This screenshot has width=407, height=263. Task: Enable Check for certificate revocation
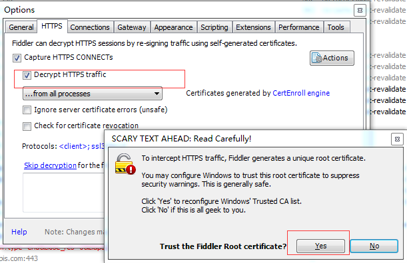tap(27, 126)
